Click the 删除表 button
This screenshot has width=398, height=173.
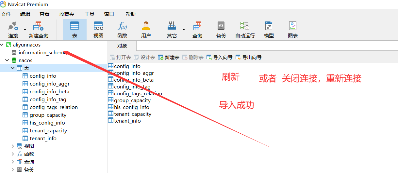[193, 57]
